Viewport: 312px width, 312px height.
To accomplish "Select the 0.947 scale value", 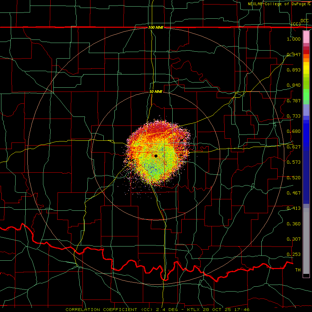I will (x=294, y=54).
